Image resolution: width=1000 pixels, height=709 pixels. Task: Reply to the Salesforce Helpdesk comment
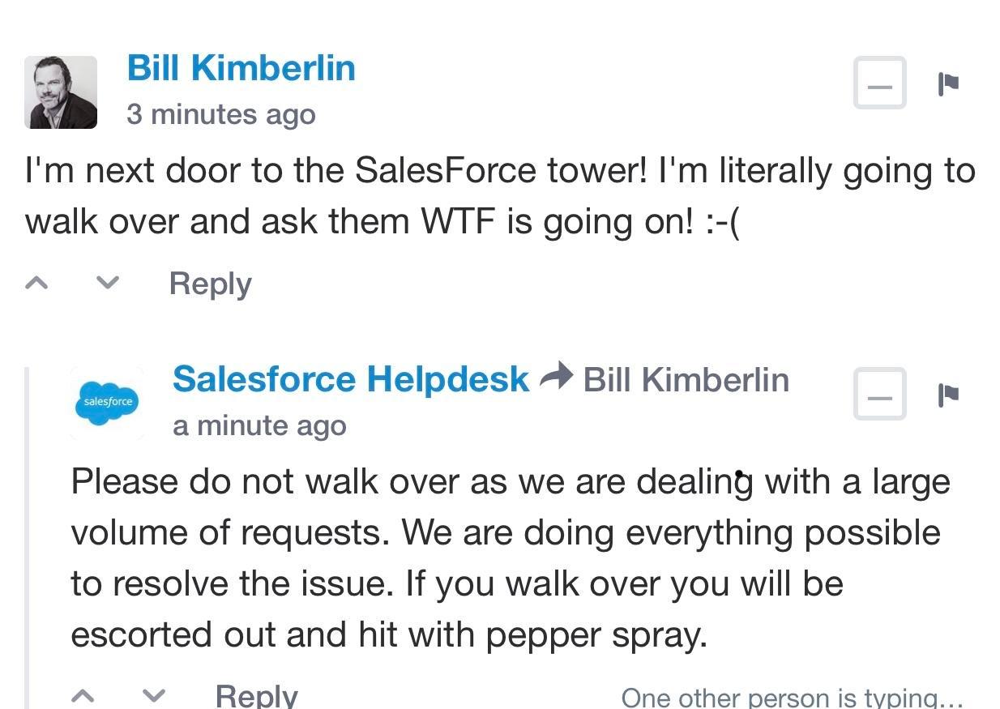(x=256, y=695)
